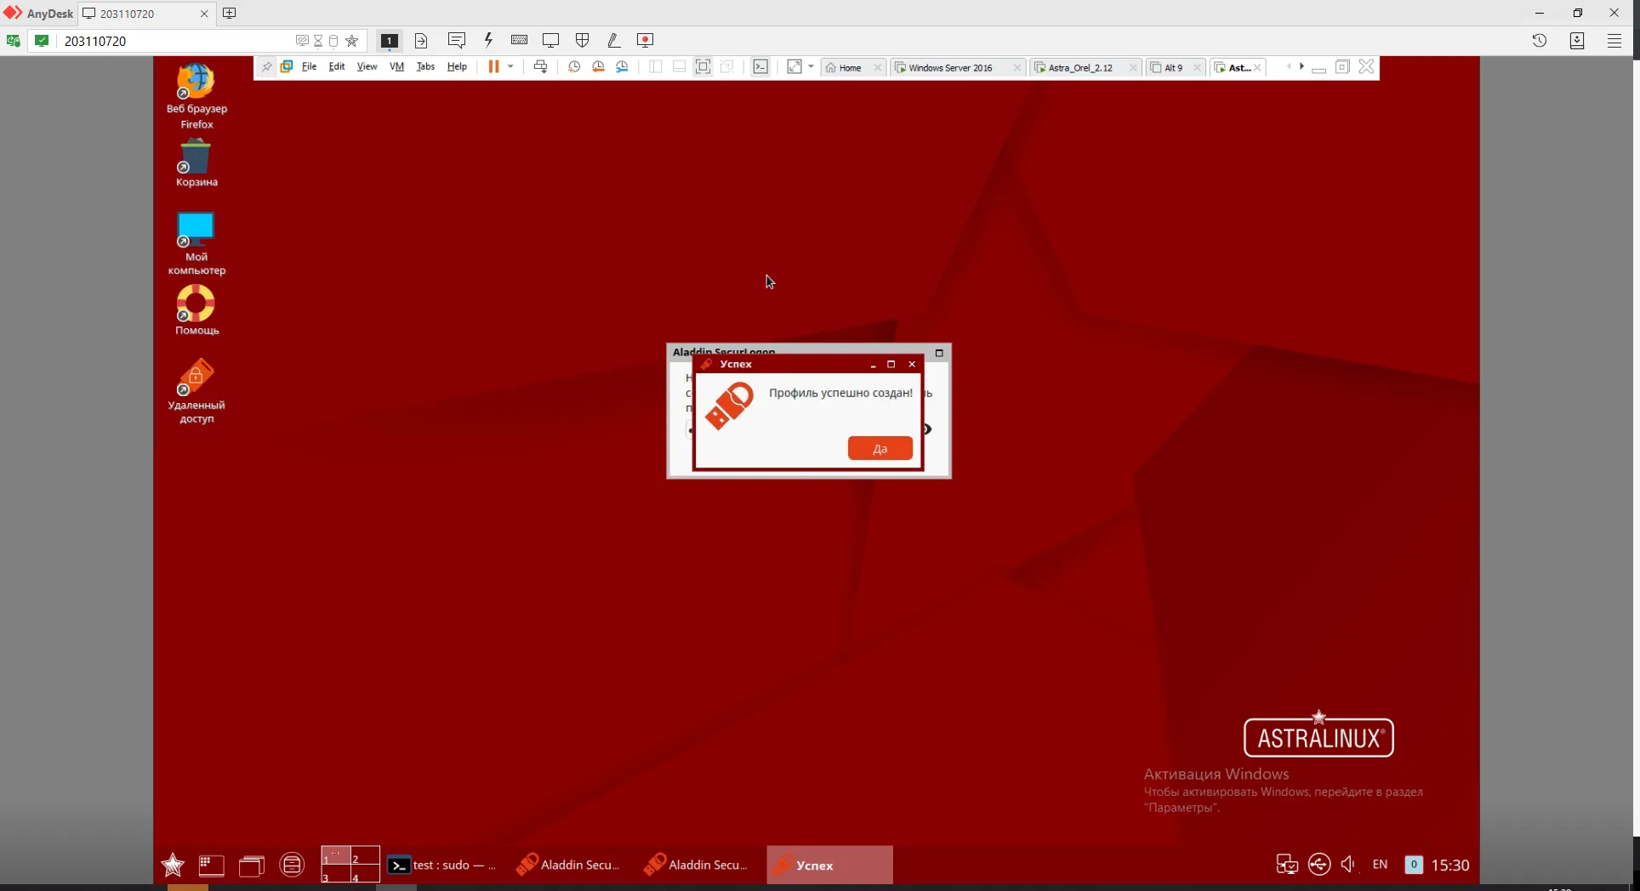
Task: Open AnyDesk session history
Action: point(1540,40)
